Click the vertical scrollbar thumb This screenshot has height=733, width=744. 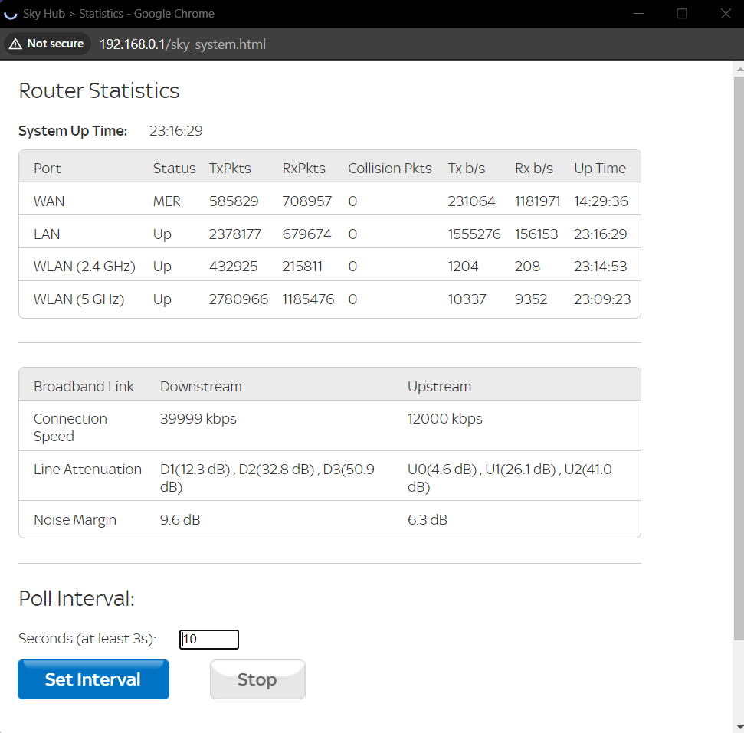point(739,358)
